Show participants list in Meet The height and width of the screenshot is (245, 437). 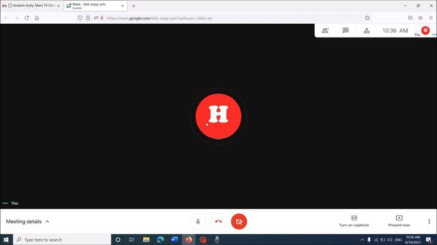325,31
